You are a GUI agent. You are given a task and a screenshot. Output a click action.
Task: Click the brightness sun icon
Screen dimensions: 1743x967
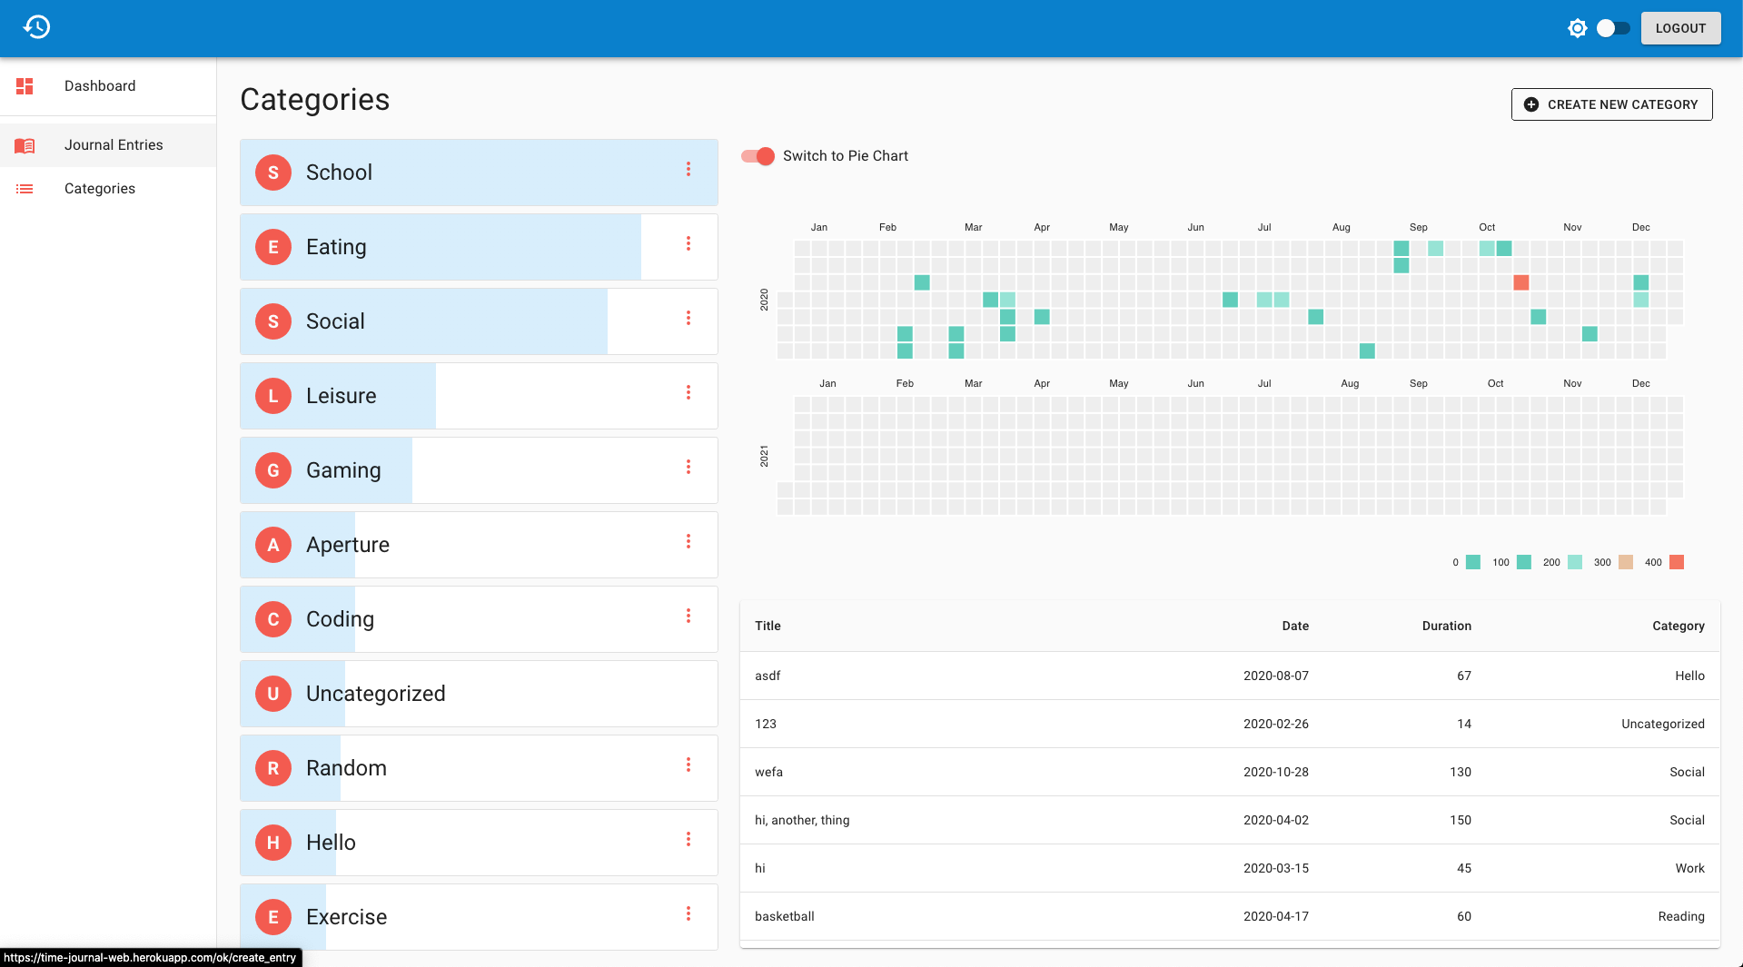coord(1578,28)
